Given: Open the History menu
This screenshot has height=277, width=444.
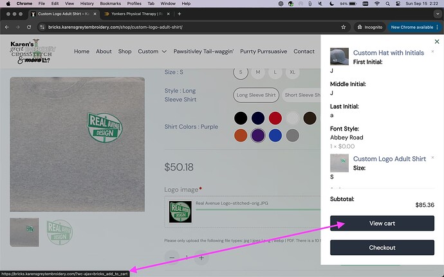Looking at the screenshot, I should point(87,4).
